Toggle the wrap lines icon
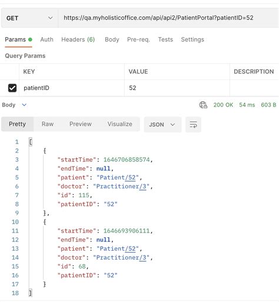Screen dimensions: 279x302 193,125
